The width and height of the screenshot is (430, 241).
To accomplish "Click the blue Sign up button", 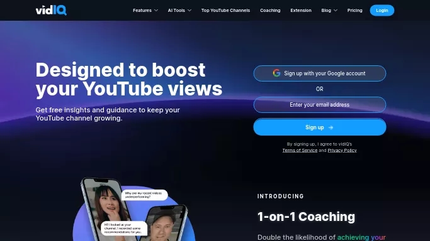I will click(320, 127).
